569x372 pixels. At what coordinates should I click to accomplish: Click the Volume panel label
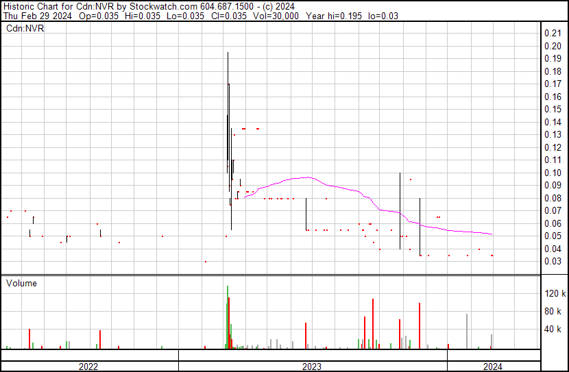(21, 283)
